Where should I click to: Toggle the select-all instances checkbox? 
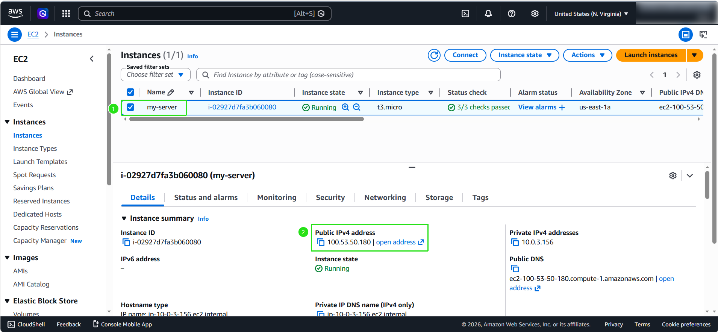(x=130, y=92)
